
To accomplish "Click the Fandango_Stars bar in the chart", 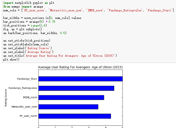I will (81, 79).
